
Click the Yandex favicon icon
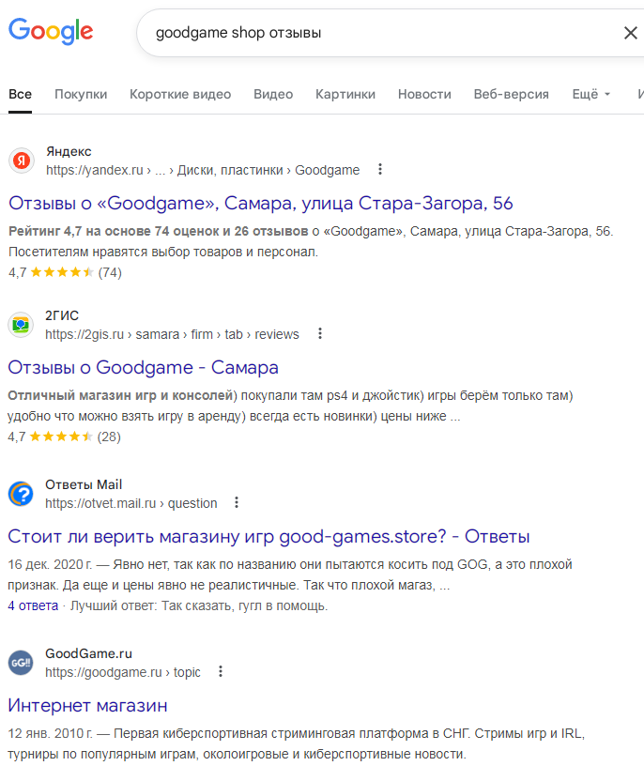pos(22,161)
